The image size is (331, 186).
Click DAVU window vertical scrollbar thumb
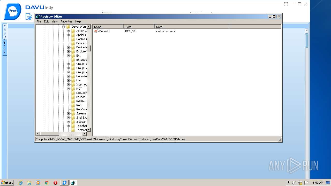point(307,41)
